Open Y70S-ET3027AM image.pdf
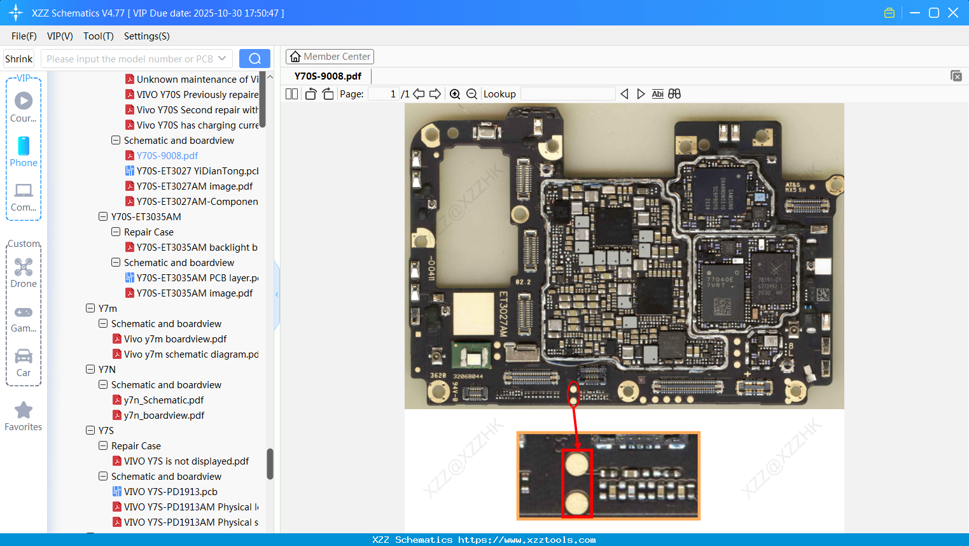This screenshot has height=546, width=969. click(189, 186)
